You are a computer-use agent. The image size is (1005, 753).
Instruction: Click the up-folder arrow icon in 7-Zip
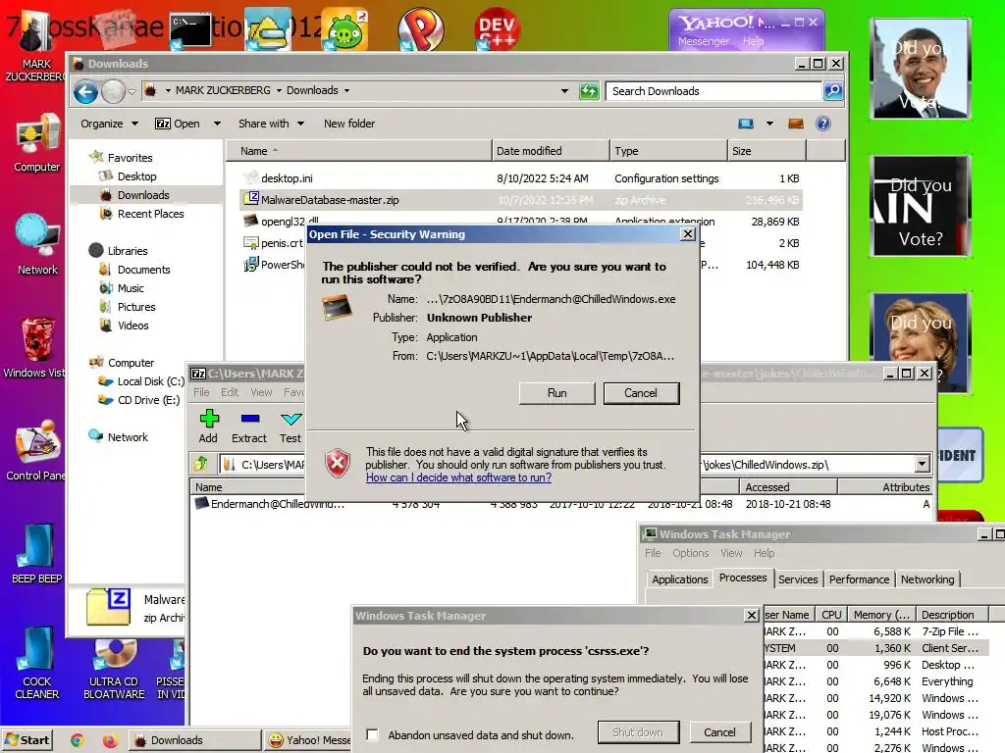tap(202, 463)
